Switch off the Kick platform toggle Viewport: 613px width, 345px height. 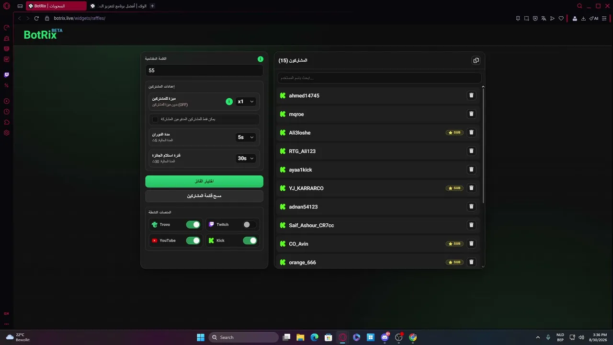tap(250, 241)
